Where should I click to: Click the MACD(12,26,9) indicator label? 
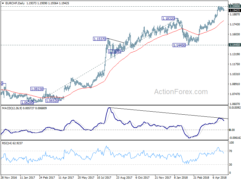[12, 108]
